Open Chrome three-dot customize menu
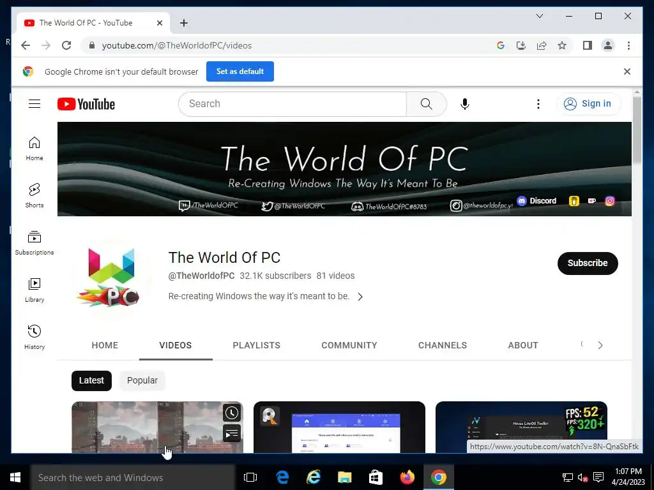Viewport: 654px width, 490px height. 628,45
